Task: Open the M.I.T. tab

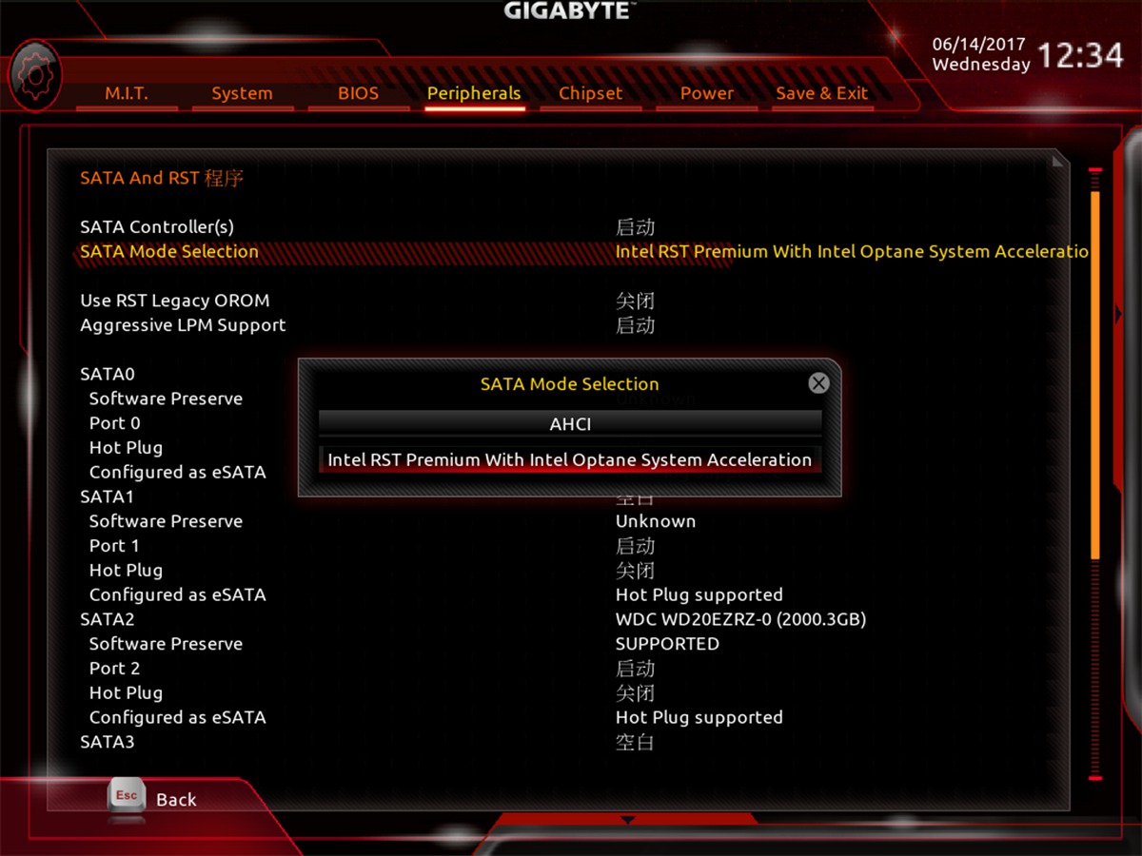Action: point(127,93)
